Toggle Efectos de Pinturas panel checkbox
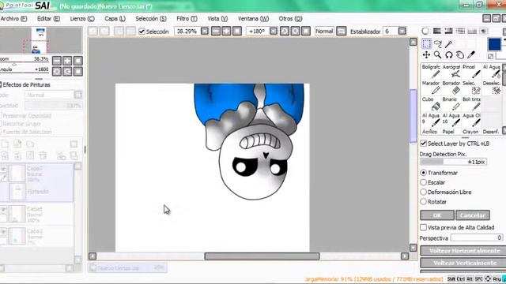This screenshot has height=284, width=506. click(1, 84)
